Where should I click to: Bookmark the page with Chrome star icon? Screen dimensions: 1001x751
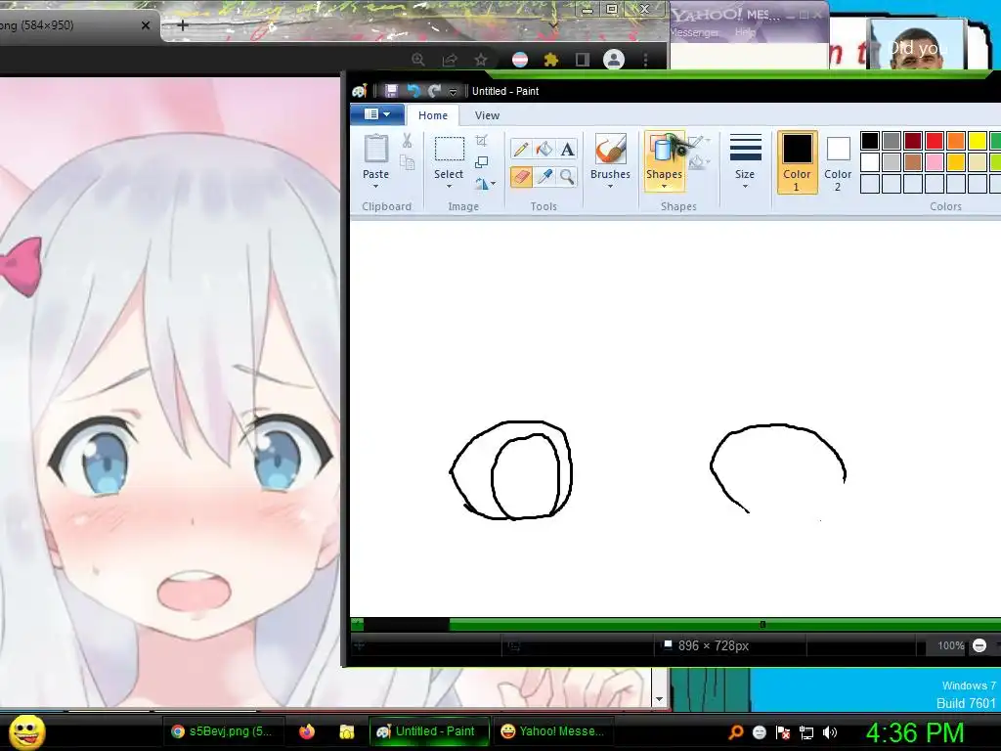tap(481, 60)
